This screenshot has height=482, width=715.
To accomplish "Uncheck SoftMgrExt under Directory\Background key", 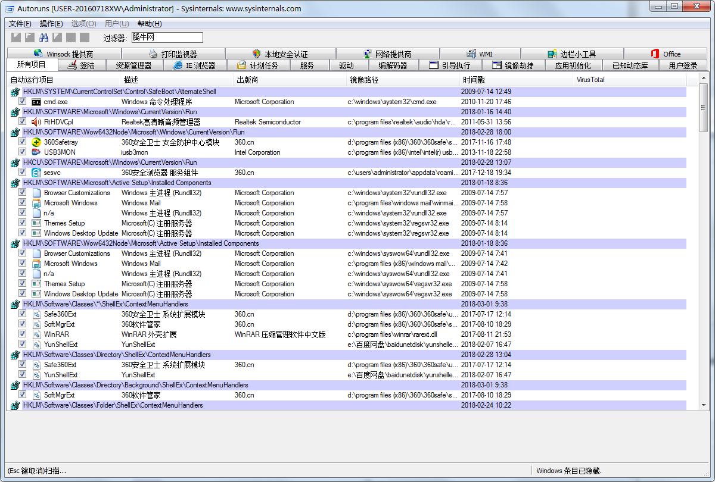I will 22,395.
